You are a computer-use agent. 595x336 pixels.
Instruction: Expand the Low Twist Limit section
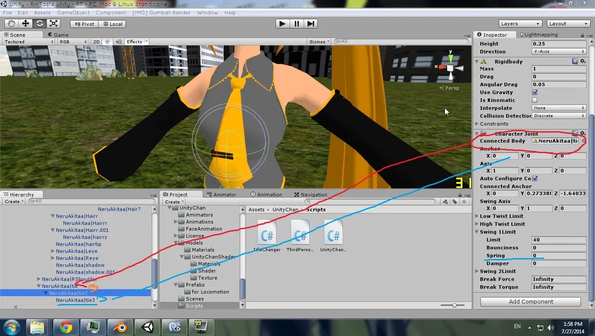click(x=477, y=216)
